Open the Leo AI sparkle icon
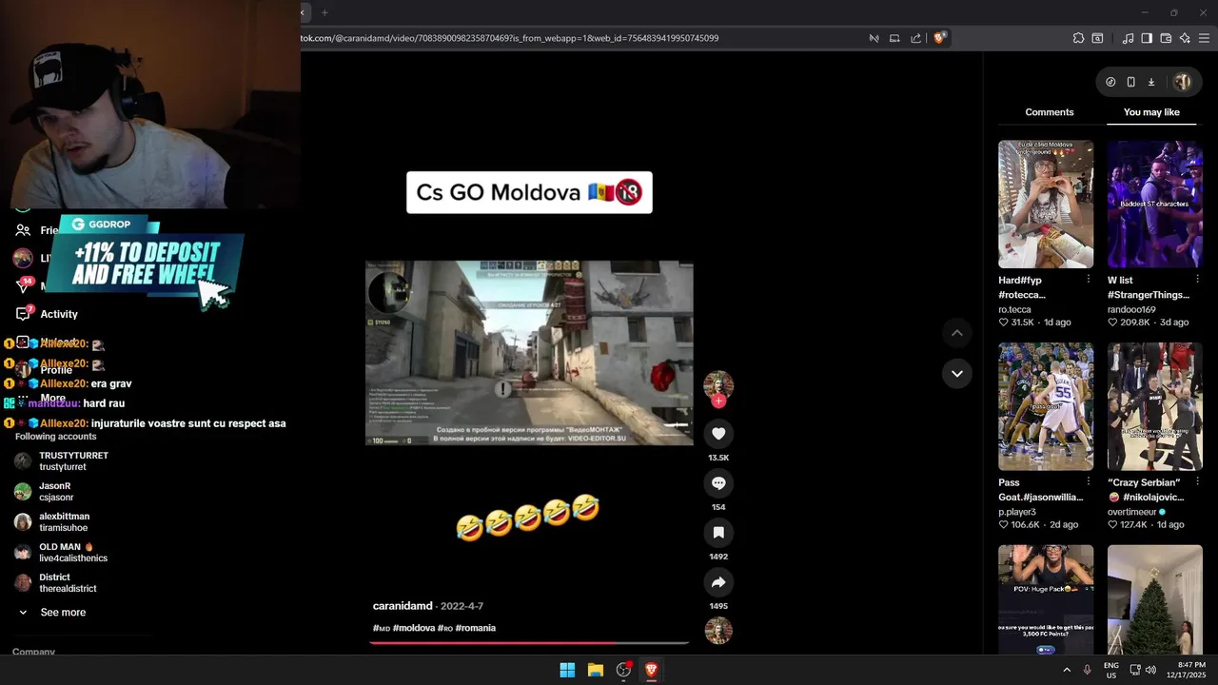 [x=1185, y=38]
